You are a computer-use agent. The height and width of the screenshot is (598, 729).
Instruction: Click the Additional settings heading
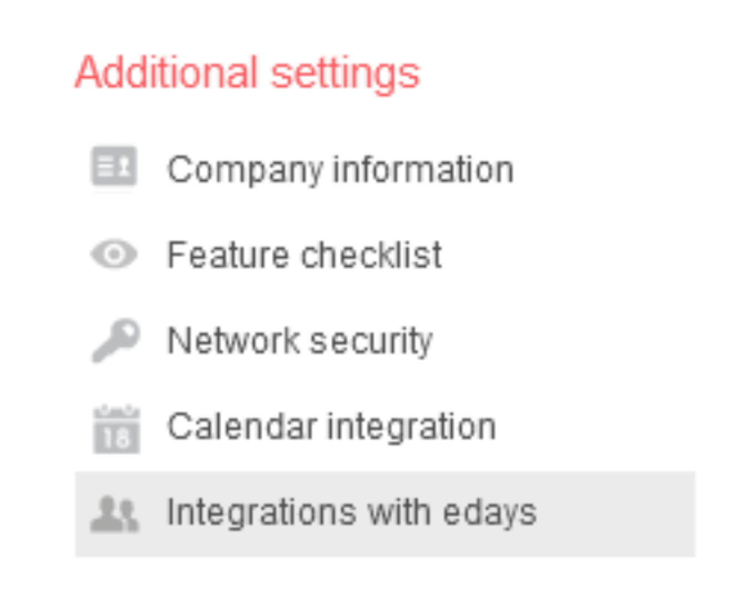click(x=247, y=73)
